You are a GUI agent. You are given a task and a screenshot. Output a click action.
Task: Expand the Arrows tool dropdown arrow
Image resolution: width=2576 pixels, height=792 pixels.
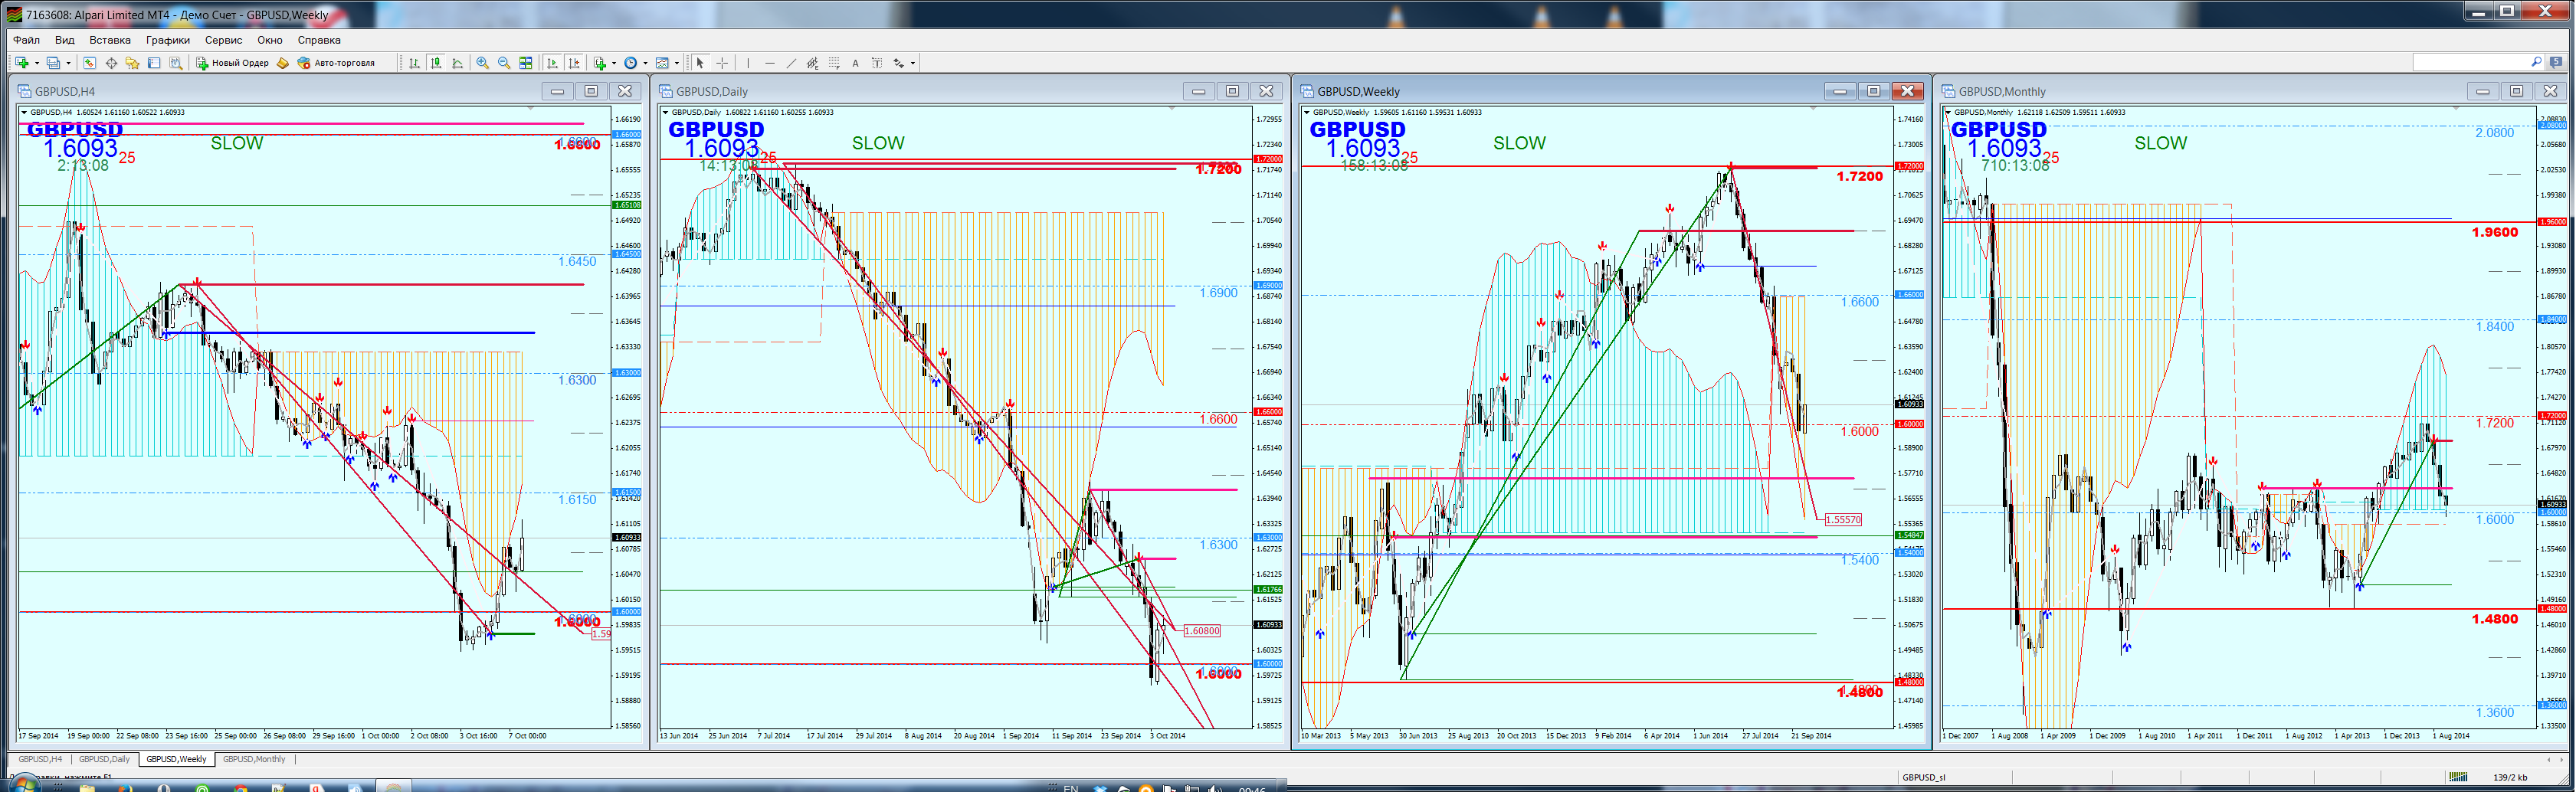(x=913, y=63)
